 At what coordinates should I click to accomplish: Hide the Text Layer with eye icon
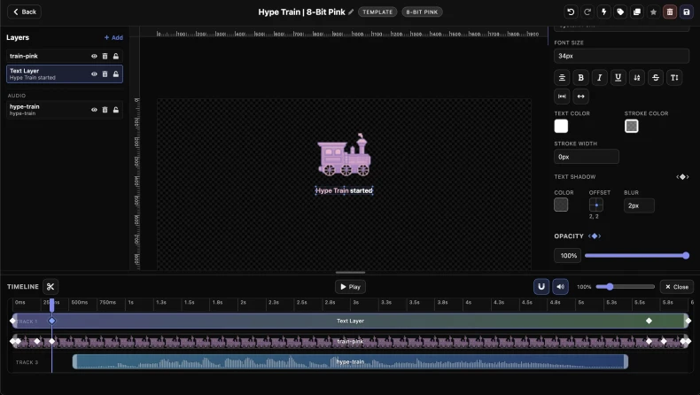point(94,74)
